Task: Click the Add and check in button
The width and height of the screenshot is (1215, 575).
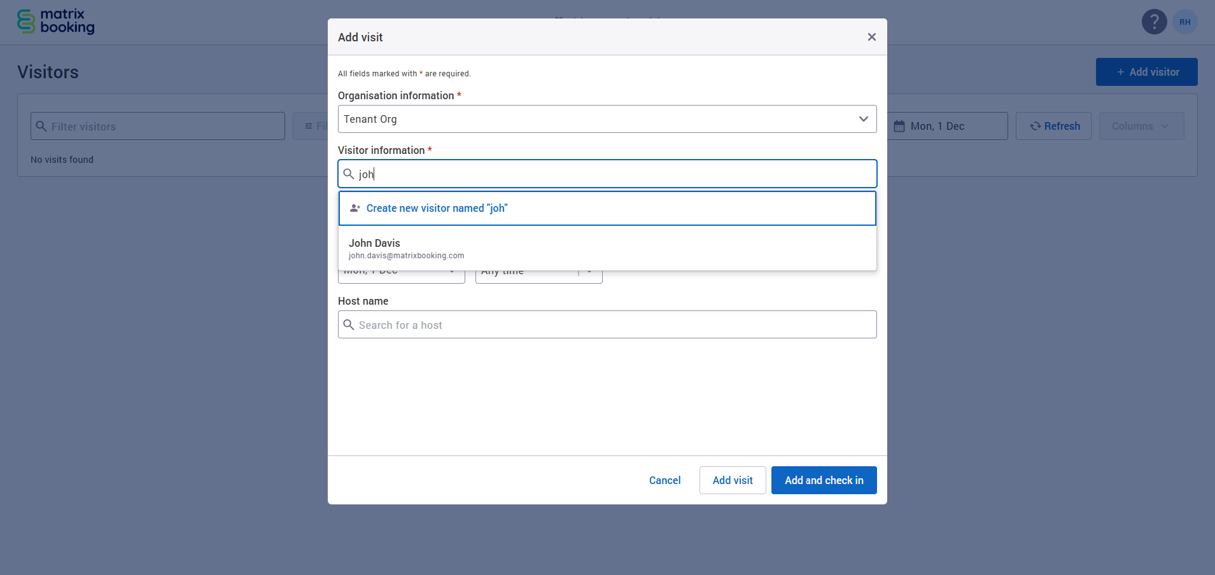Action: click(824, 480)
